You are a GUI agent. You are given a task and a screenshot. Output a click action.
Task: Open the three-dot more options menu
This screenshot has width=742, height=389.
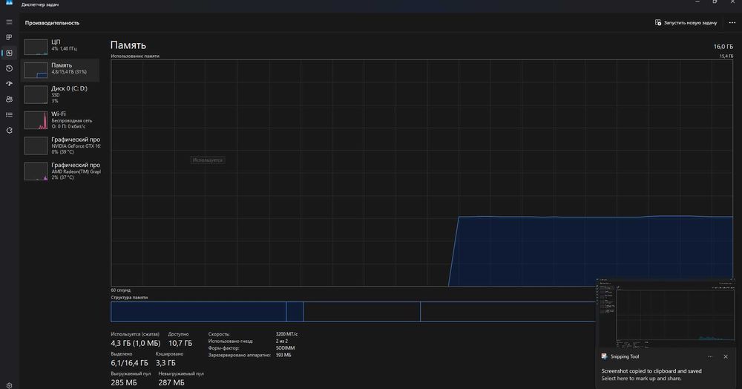(x=732, y=23)
